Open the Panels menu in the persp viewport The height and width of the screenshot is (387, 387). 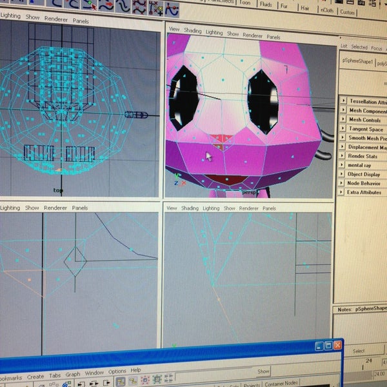pos(273,37)
